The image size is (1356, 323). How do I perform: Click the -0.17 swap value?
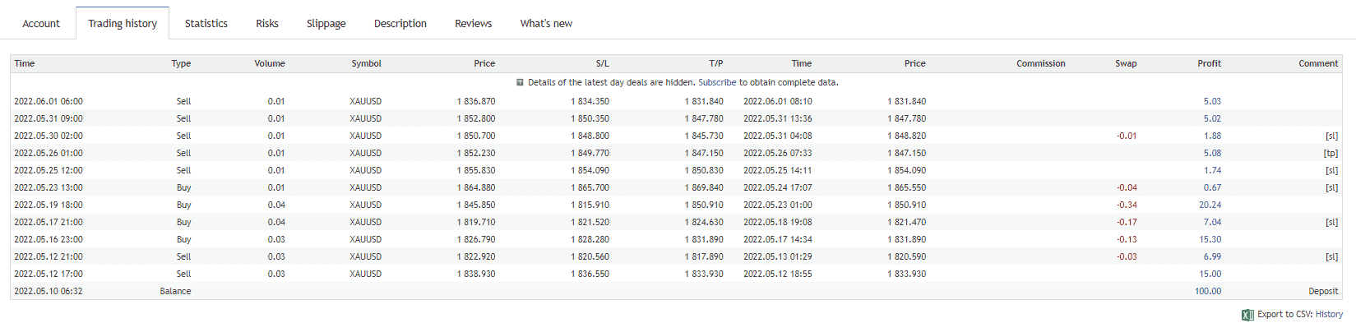(1127, 222)
